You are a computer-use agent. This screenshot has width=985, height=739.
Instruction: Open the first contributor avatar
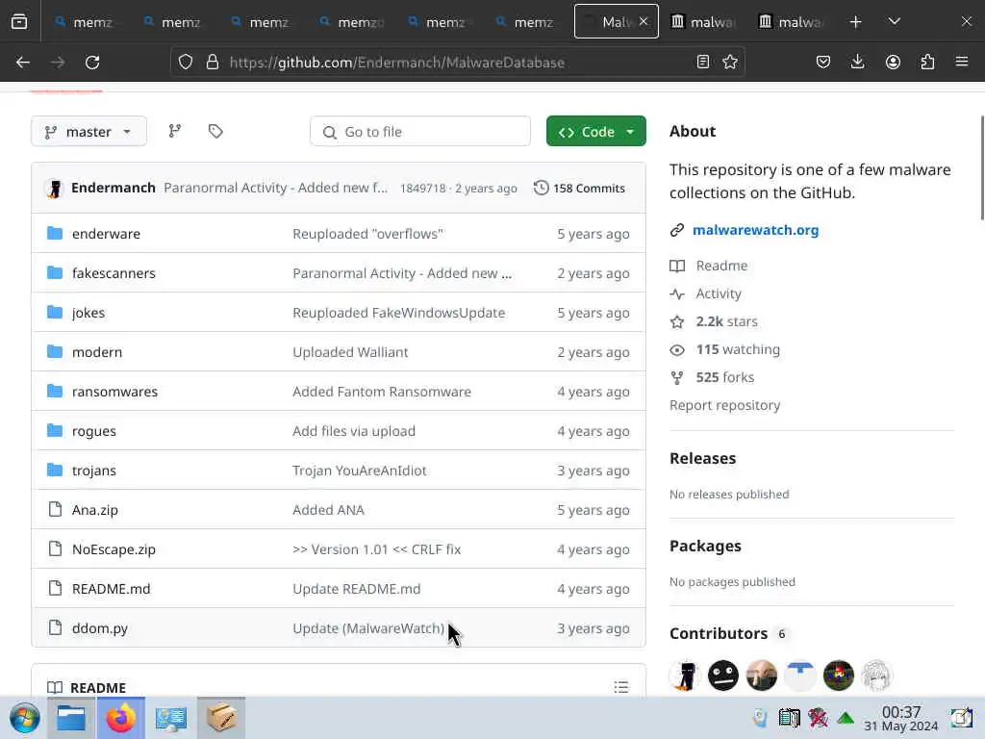click(685, 675)
